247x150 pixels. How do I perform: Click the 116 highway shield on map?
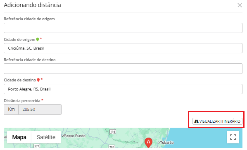point(113,131)
